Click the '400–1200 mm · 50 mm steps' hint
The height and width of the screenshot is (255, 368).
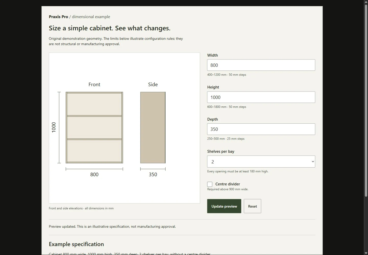(x=227, y=75)
